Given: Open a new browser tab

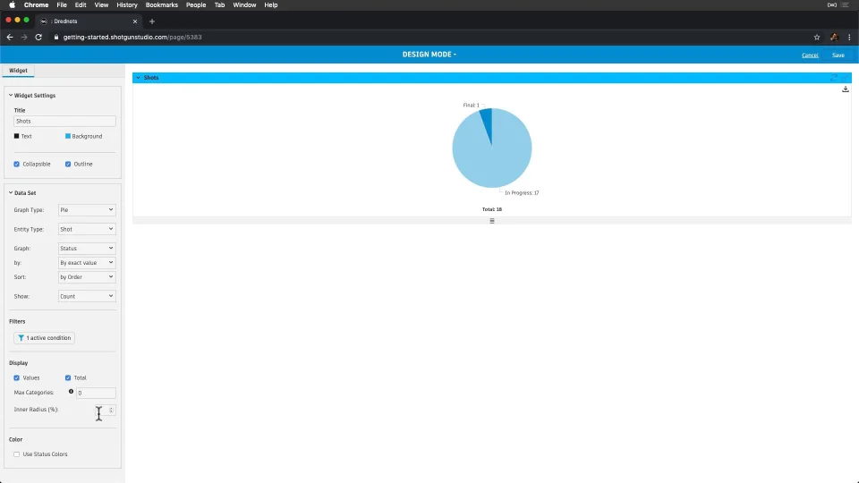Looking at the screenshot, I should coord(152,21).
